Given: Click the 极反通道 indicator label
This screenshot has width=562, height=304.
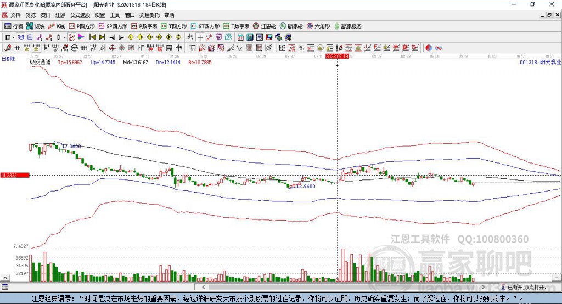Looking at the screenshot, I should (40, 62).
